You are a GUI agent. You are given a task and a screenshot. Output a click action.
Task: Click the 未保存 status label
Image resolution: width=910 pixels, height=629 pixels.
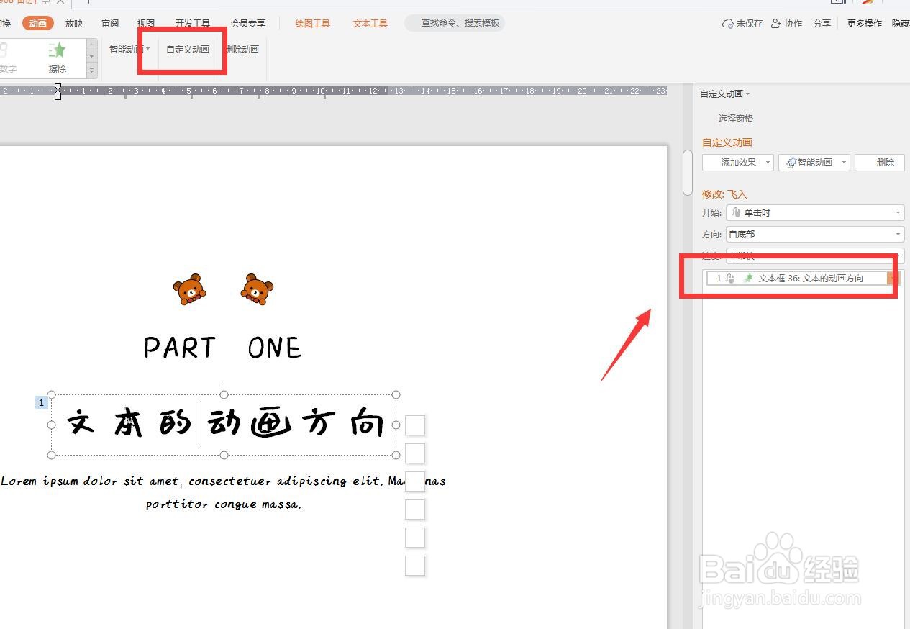[750, 24]
